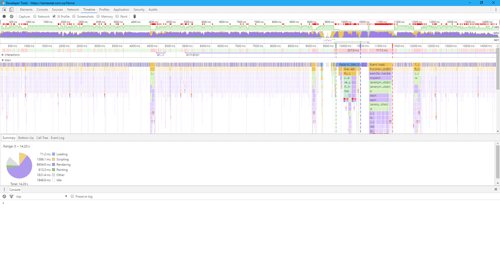Open the top execution context dropdown
The image size is (500, 270).
[x=42, y=196]
